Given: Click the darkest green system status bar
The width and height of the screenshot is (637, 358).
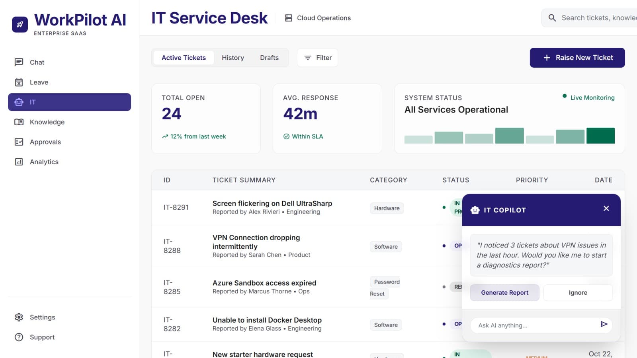Looking at the screenshot, I should pos(600,136).
